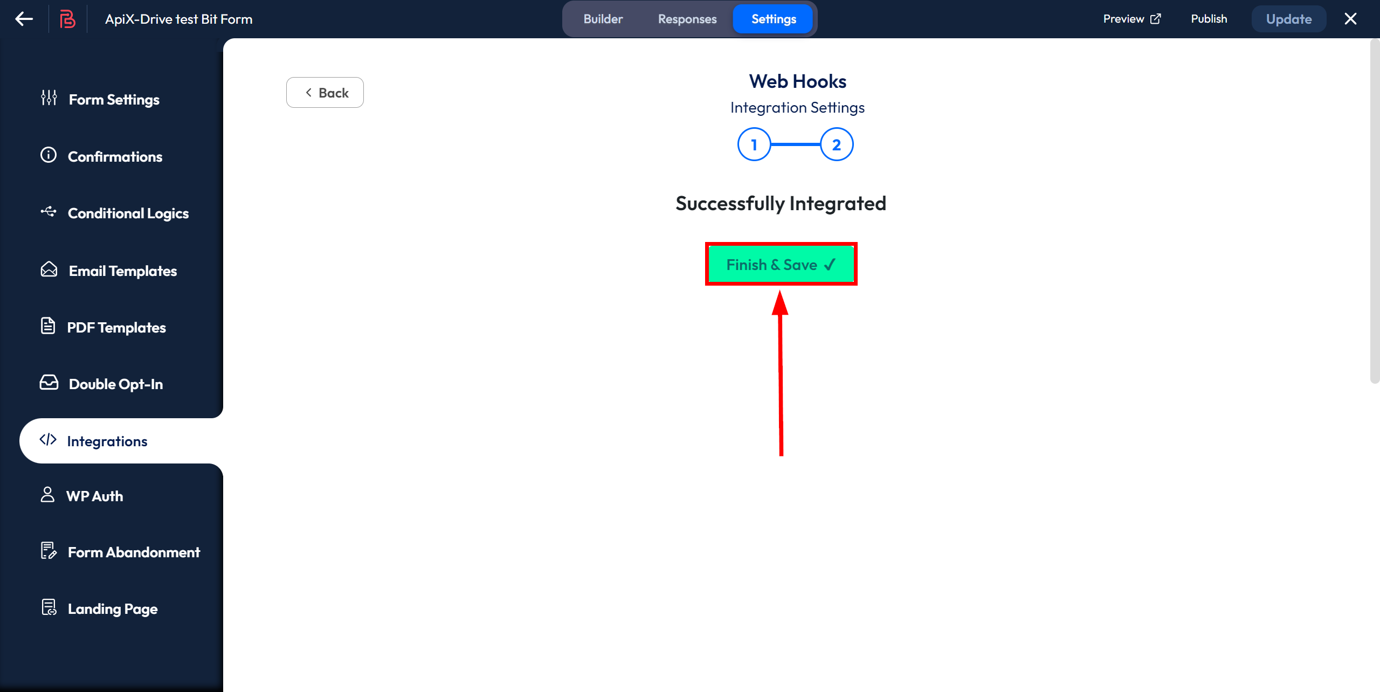Switch to the Builder tab
The height and width of the screenshot is (692, 1380).
[x=603, y=19]
